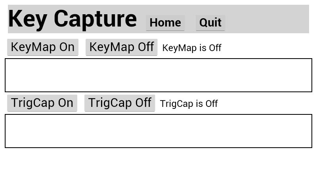Return to the Home page
The image size is (317, 190).
165,23
